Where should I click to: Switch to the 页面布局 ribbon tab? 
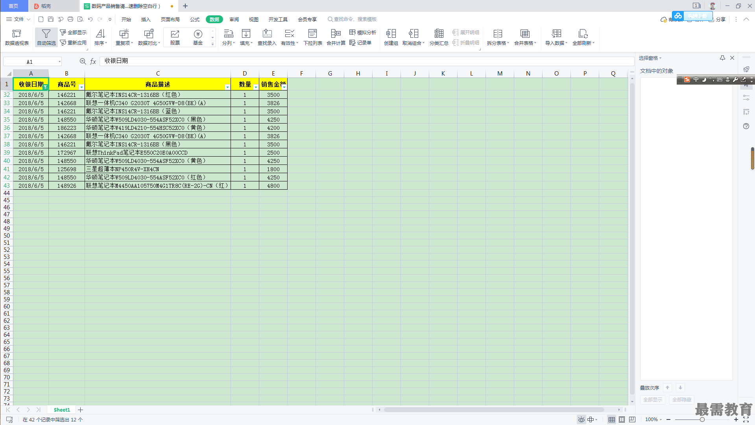[170, 19]
